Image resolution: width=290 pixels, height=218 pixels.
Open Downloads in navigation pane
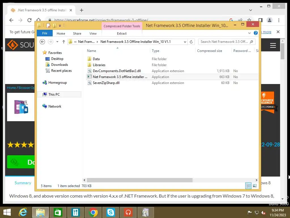click(59, 65)
